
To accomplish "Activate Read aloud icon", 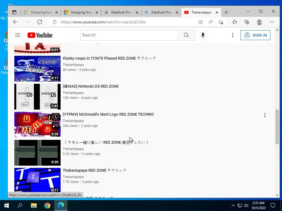I will tap(211, 22).
